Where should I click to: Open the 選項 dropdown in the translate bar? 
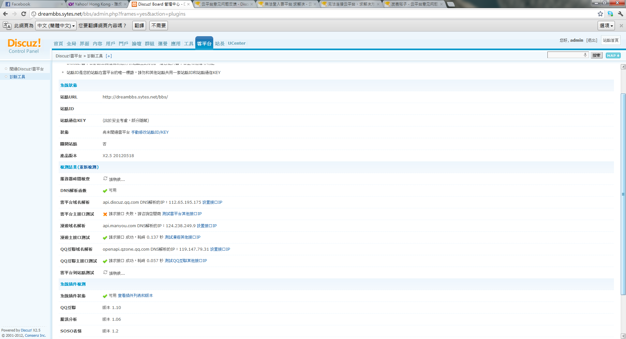click(x=606, y=25)
